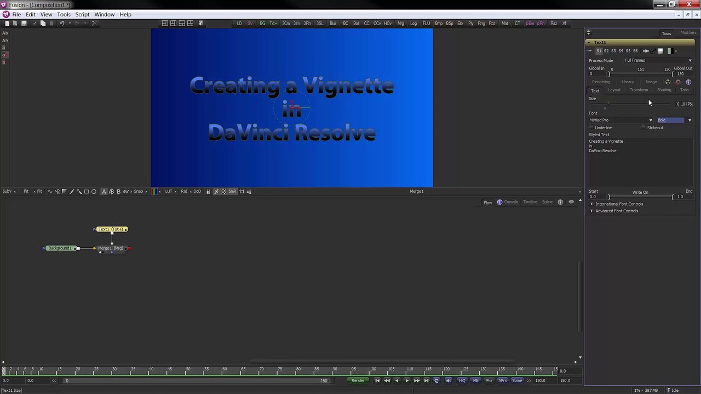Add a Loader (LD) tool

239,23
